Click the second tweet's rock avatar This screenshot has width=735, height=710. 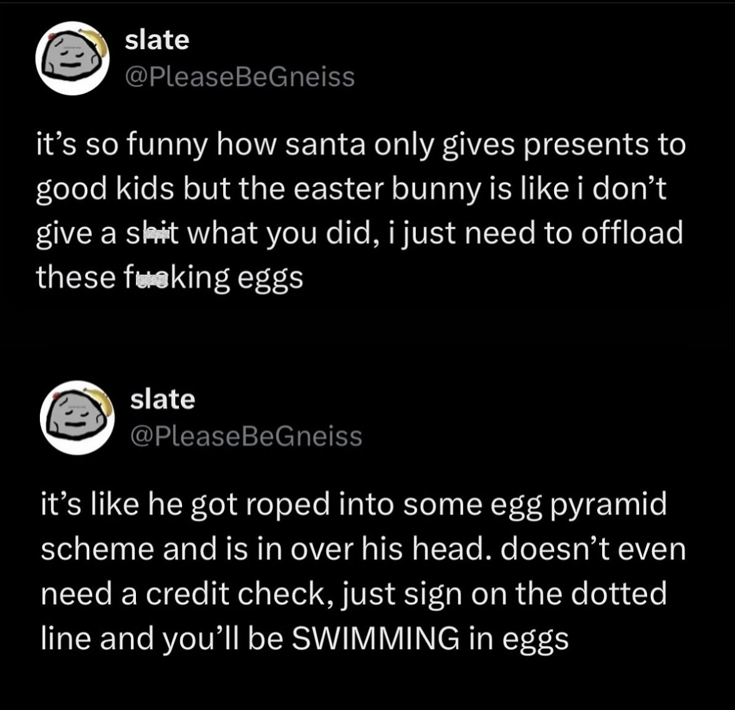76,416
